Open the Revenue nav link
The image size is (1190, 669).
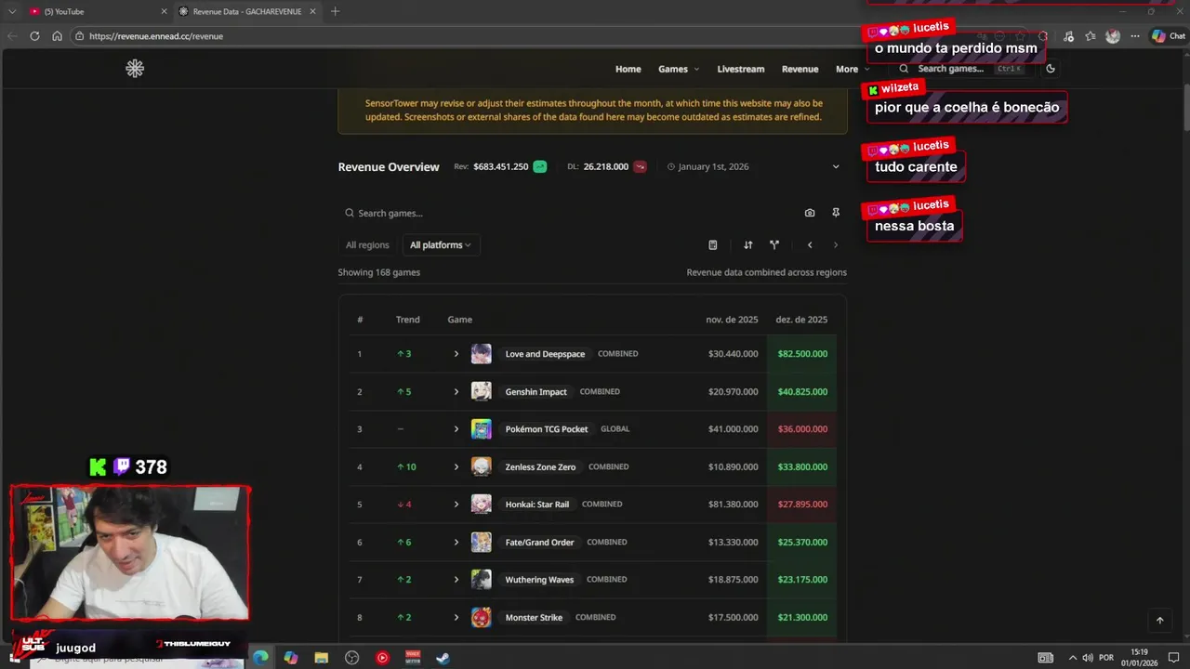coord(800,69)
